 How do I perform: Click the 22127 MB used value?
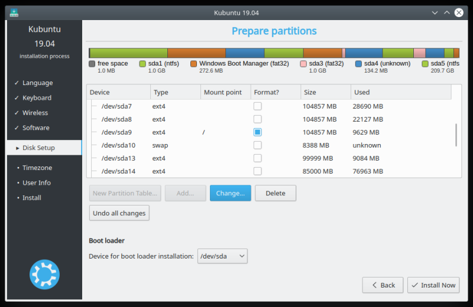point(368,119)
